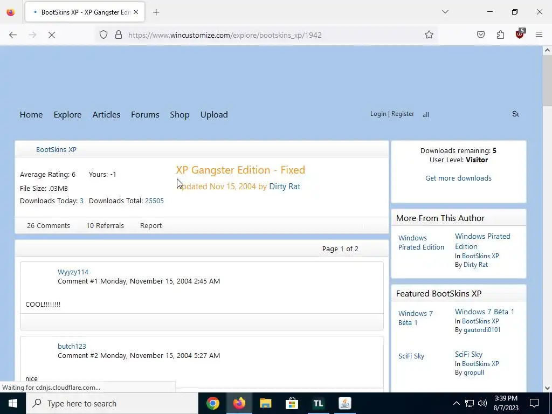
Task: Save page to Pocket
Action: tap(480, 35)
